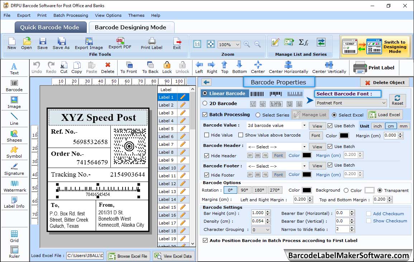Image resolution: width=414 pixels, height=262 pixels.
Task: Uncheck Auto Position Barcode in Batch Process
Action: pyautogui.click(x=205, y=241)
